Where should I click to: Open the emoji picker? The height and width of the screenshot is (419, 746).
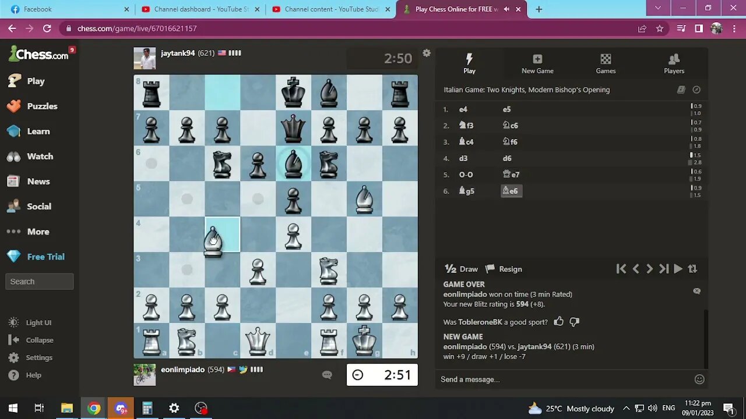coord(699,379)
